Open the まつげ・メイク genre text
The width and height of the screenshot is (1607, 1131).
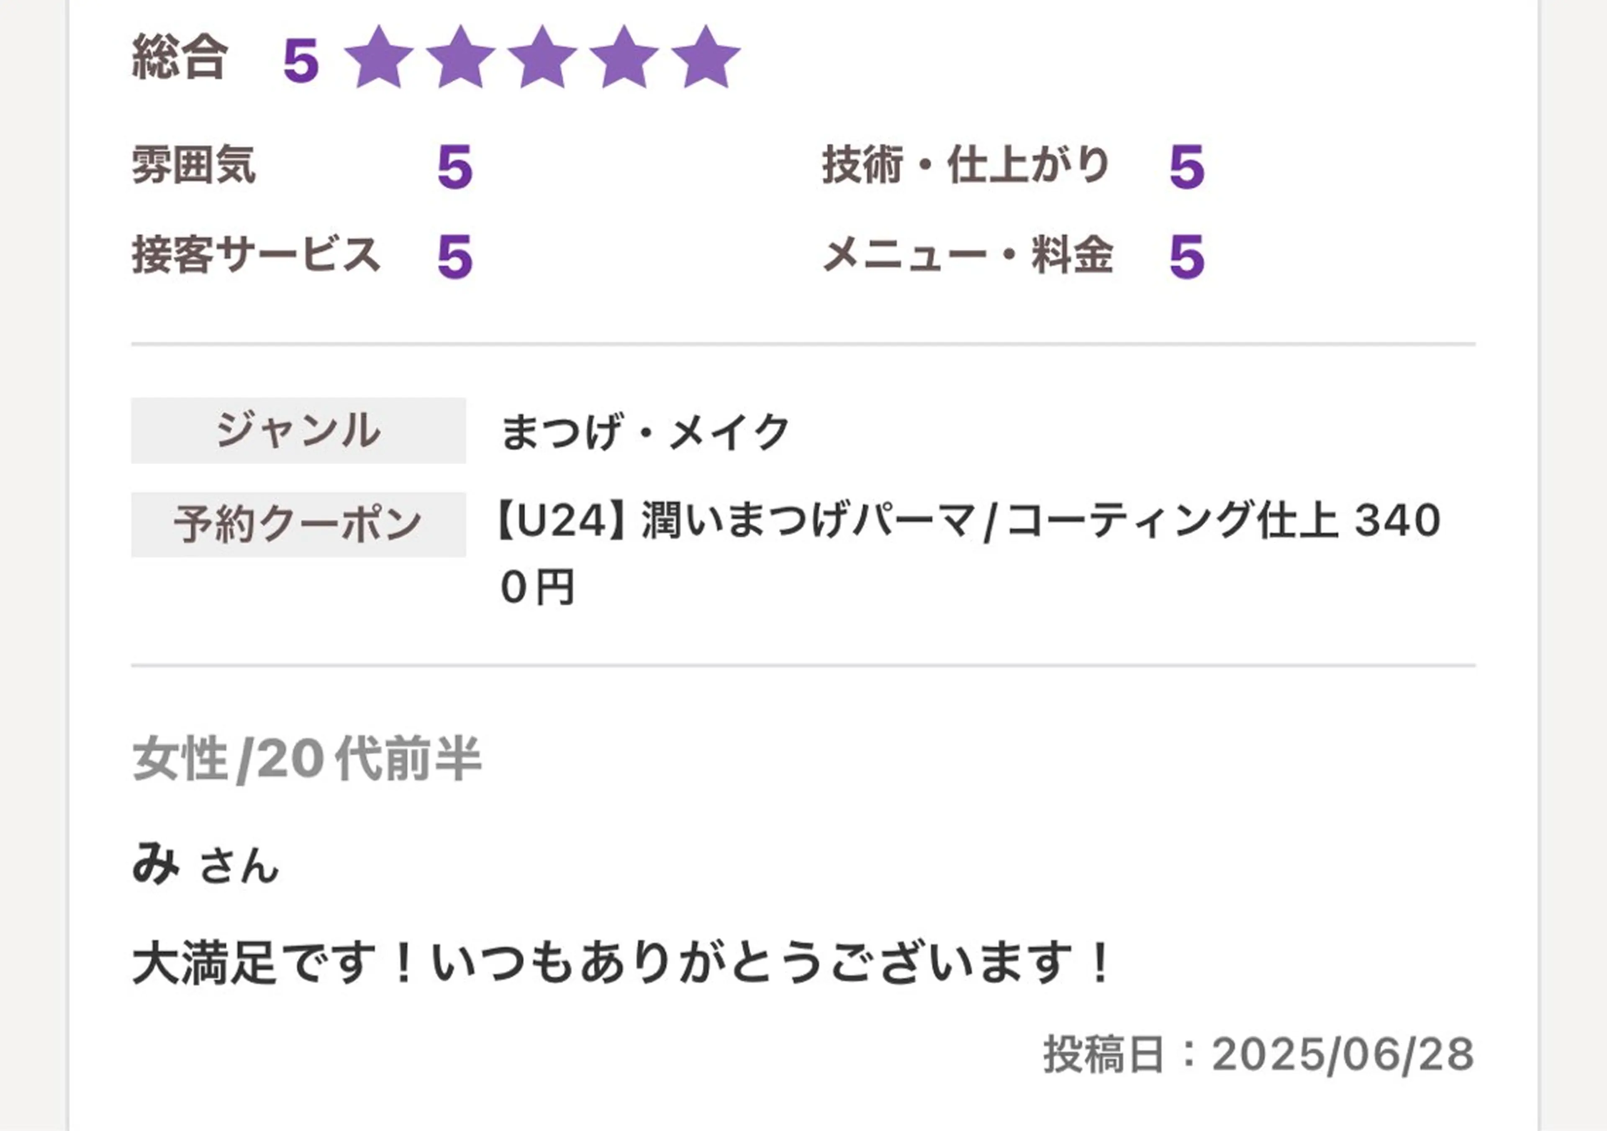[x=645, y=432]
